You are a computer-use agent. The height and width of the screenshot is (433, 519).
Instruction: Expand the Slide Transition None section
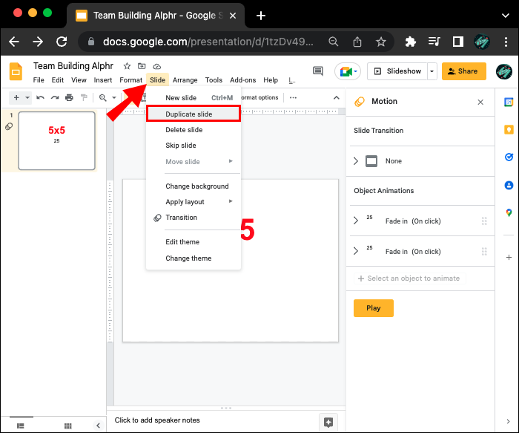[x=356, y=161]
